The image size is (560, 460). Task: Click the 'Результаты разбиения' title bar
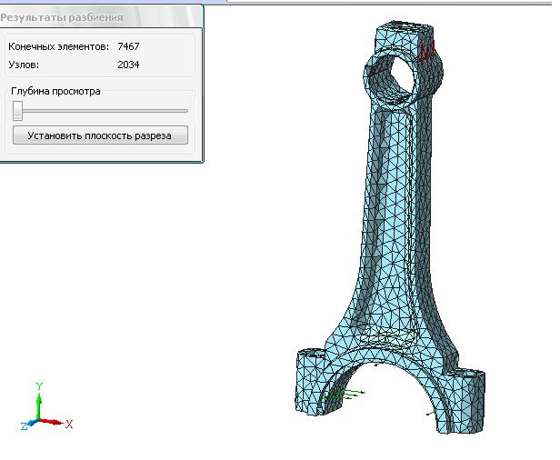[x=102, y=17]
